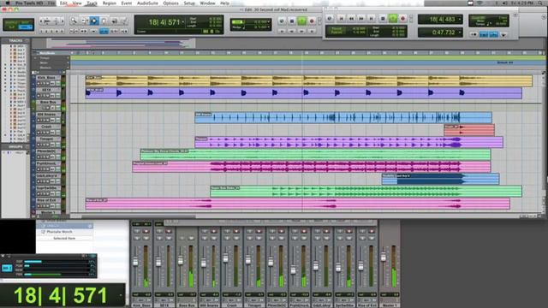
Task: Click Play in the edit window transport
Action: (301, 21)
